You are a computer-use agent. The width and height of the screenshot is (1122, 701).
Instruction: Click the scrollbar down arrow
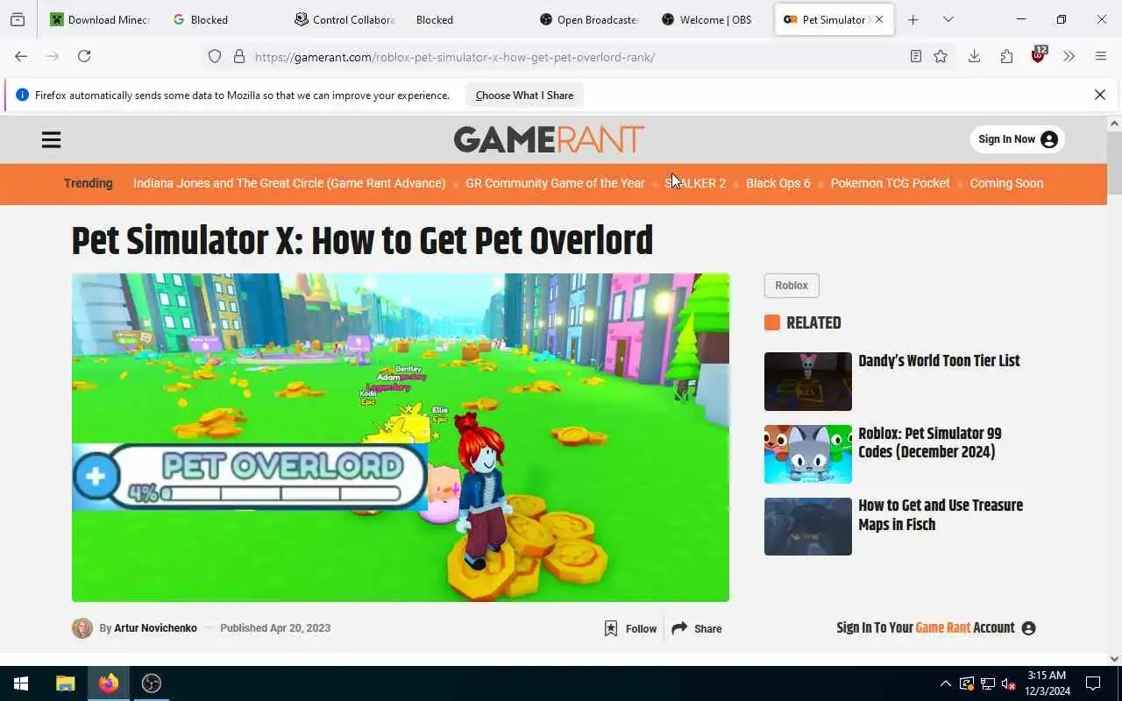pos(1114,659)
